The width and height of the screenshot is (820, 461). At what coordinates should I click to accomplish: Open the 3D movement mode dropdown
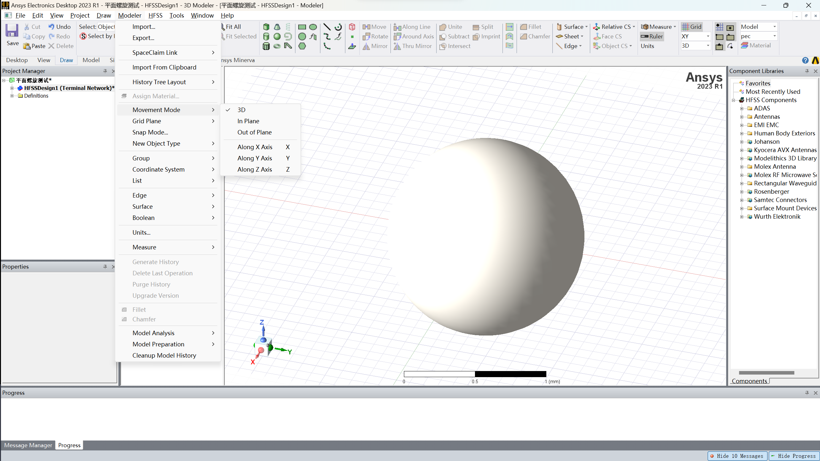coord(708,46)
